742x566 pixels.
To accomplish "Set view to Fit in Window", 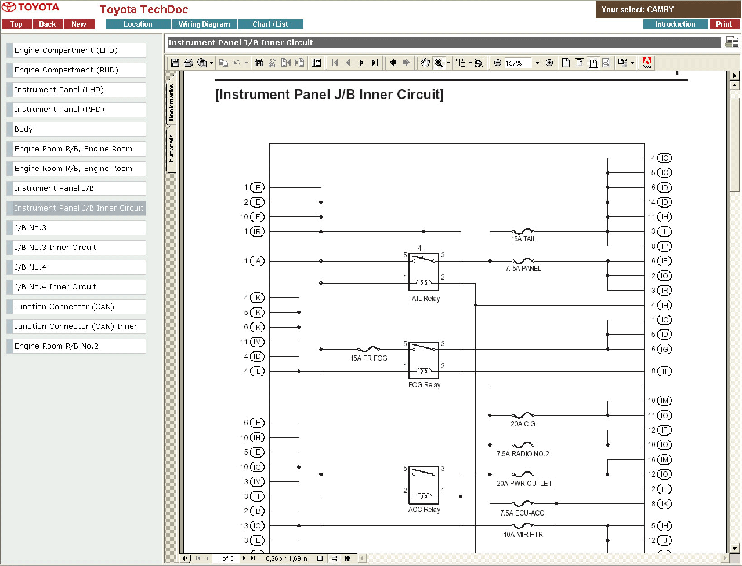I will pyautogui.click(x=580, y=63).
